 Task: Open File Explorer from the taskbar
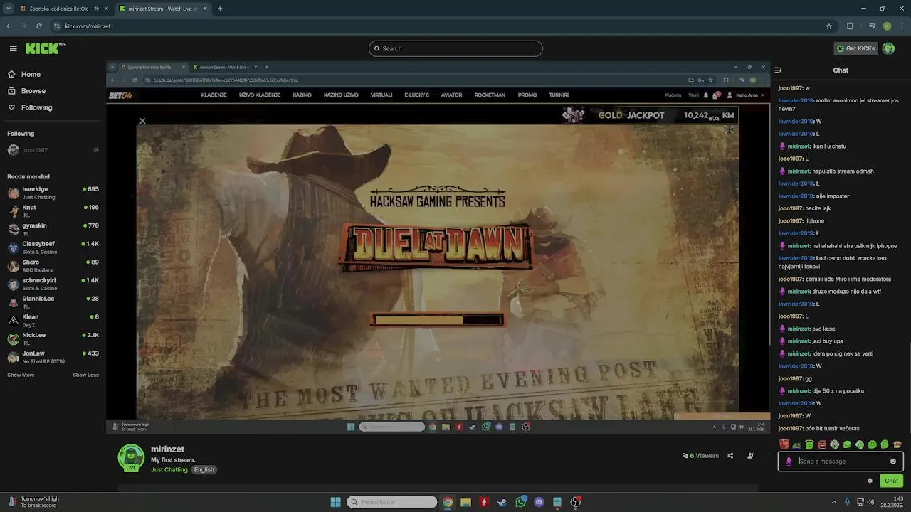[465, 502]
